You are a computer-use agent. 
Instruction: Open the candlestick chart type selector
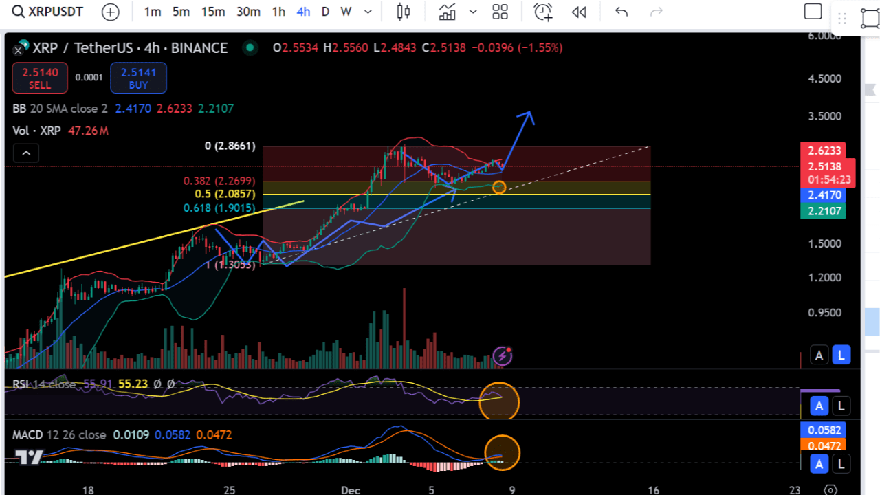coord(404,12)
